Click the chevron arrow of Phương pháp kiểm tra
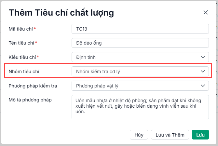Screen dimensions: 218x146 tap(203, 86)
